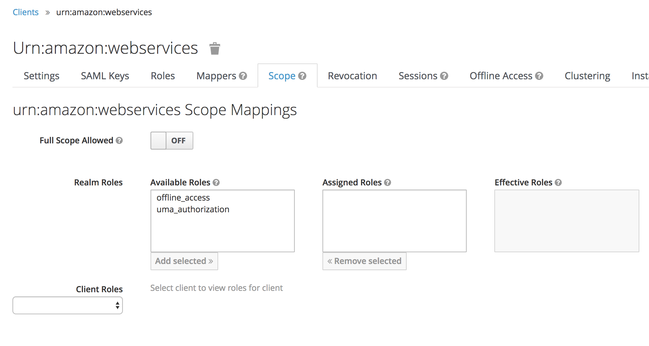The image size is (649, 346).
Task: Show help for Mappers tab
Action: click(243, 76)
